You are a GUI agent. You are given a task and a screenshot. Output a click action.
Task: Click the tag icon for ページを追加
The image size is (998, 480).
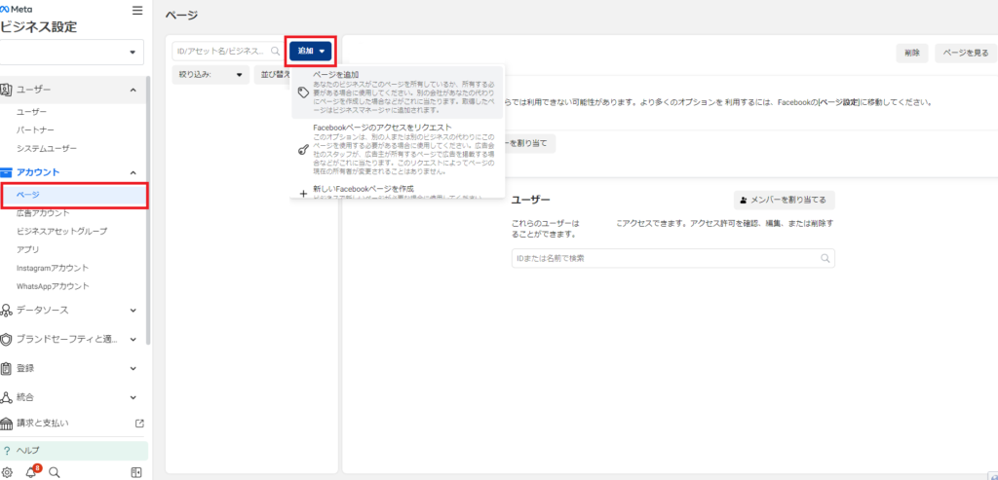303,92
